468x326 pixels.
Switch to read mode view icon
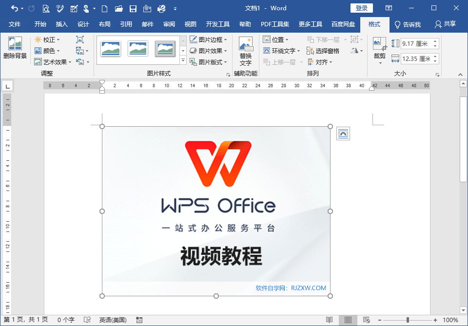tap(329, 320)
